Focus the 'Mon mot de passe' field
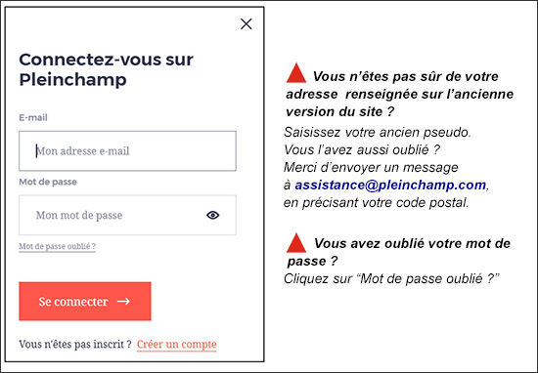 pos(127,215)
